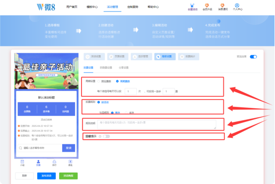Select 固定票数 radio option
Viewport: 275px width, 184px height.
(99, 81)
